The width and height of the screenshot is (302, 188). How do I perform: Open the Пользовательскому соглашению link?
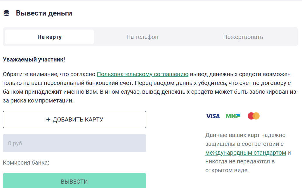click(143, 74)
